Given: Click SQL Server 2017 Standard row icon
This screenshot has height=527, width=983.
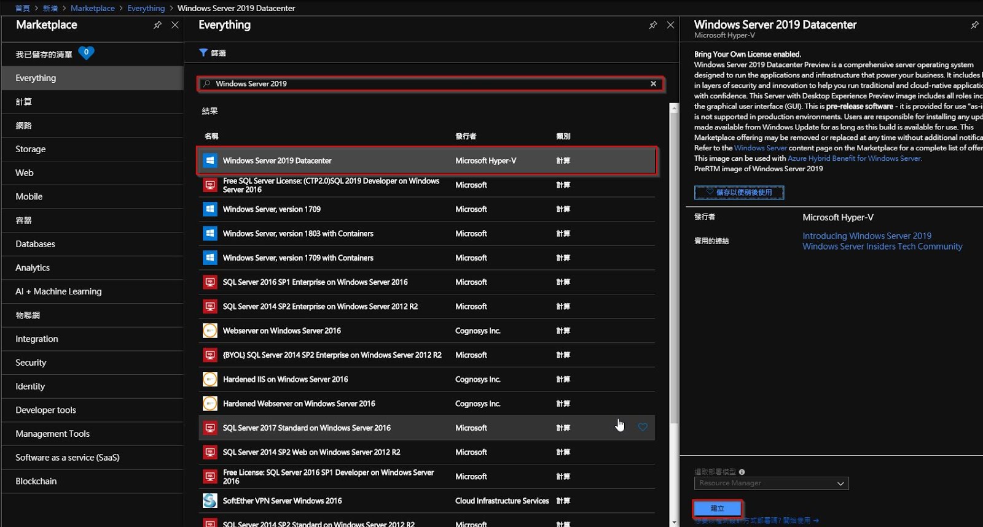Looking at the screenshot, I should 210,428.
